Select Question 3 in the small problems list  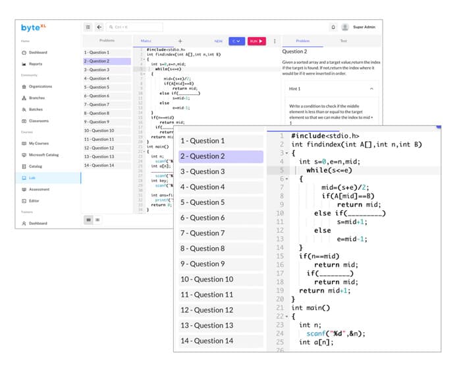107,70
